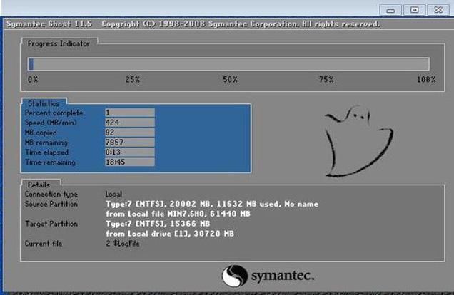
Task: Click the $LogFile current file value
Action: coord(123,244)
